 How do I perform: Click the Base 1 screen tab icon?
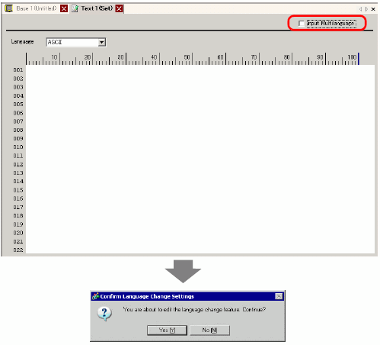click(x=9, y=8)
